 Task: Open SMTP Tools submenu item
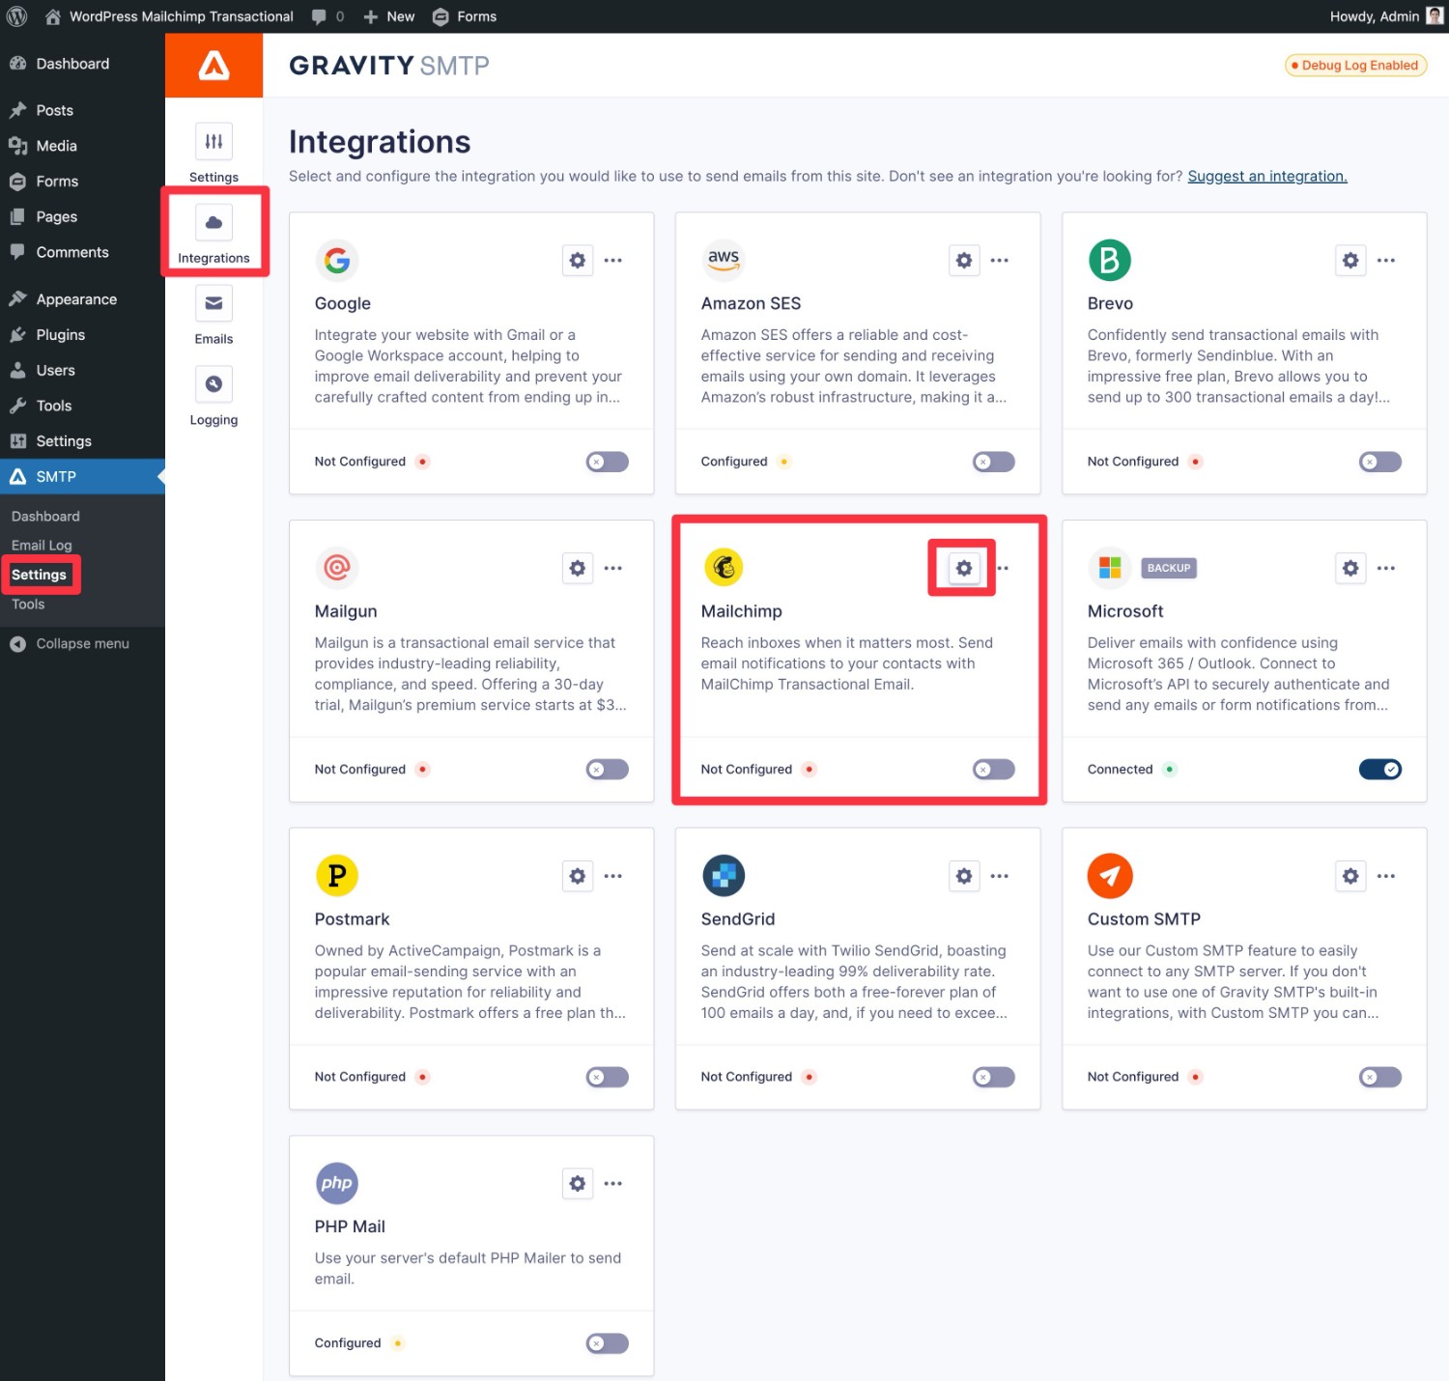[28, 605]
